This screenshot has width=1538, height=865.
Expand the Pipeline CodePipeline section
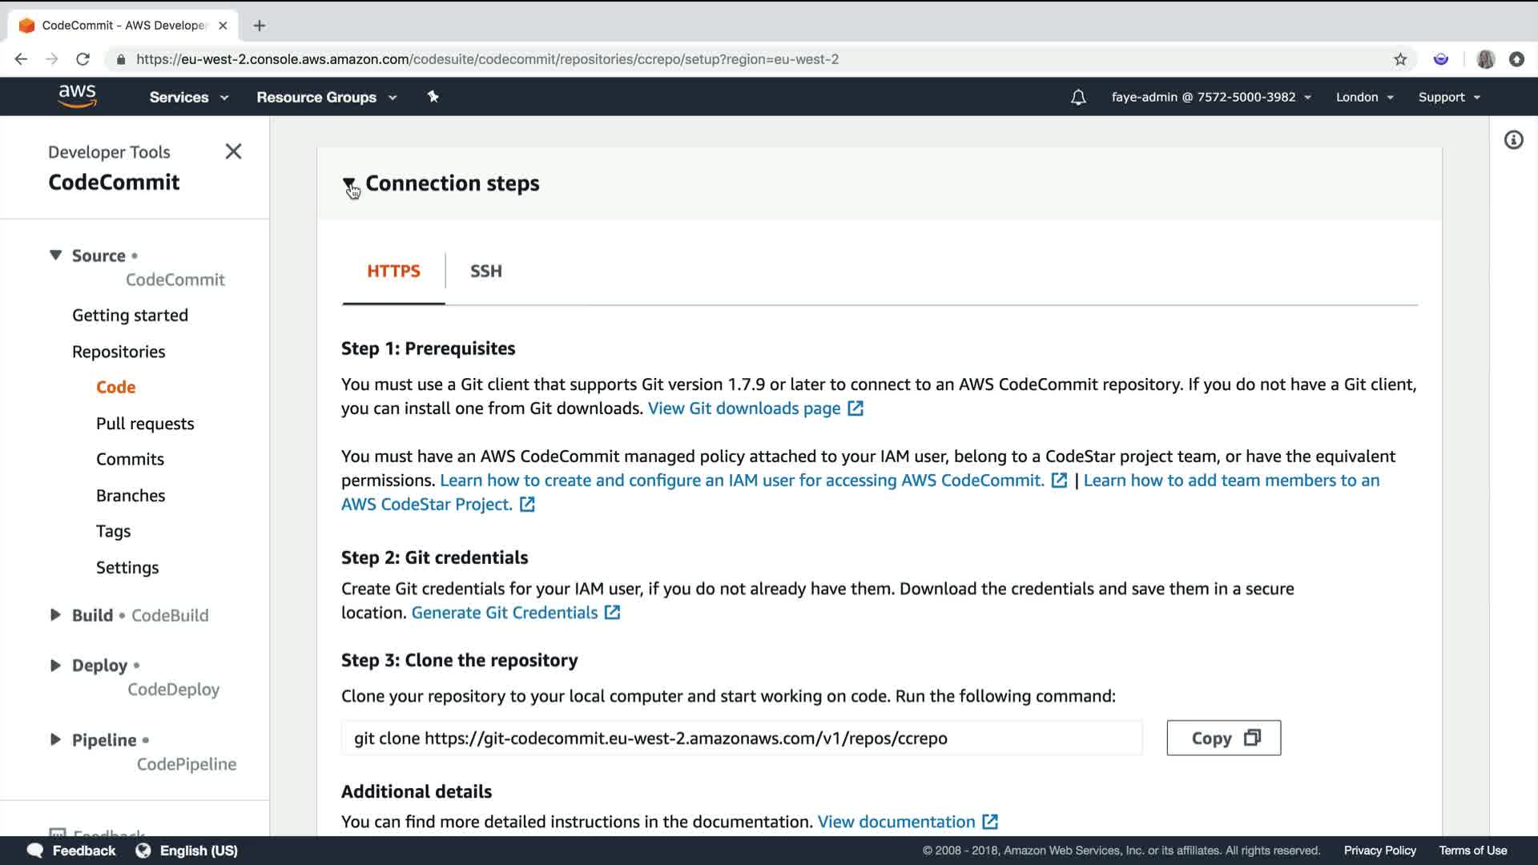[55, 739]
